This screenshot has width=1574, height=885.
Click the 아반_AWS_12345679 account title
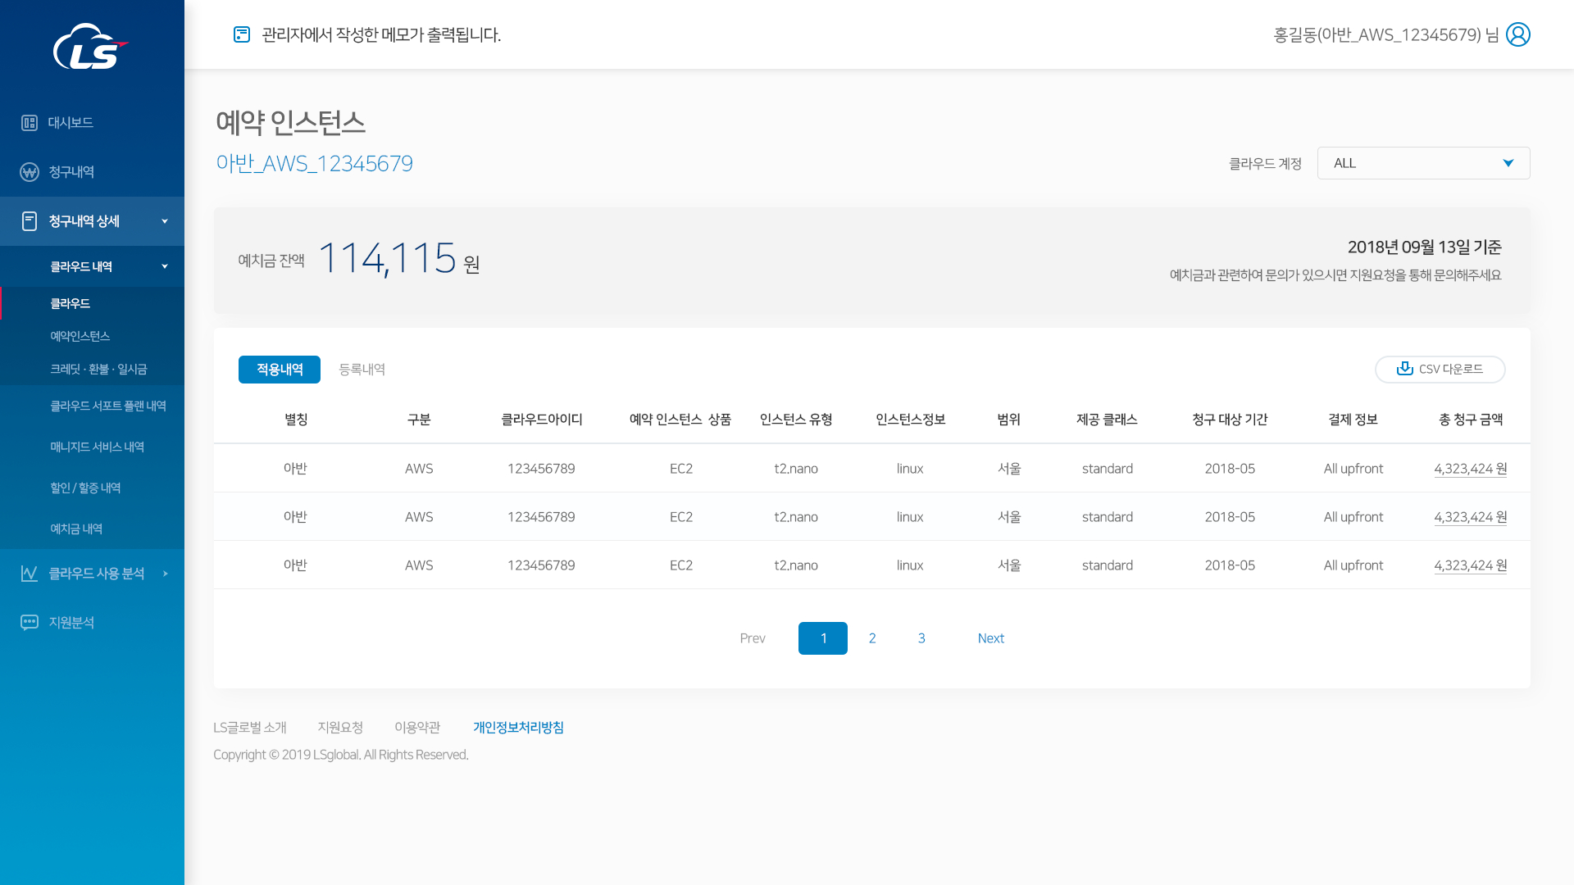pyautogui.click(x=315, y=163)
